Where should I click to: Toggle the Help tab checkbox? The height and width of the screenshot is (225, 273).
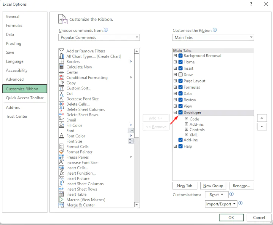(180, 146)
